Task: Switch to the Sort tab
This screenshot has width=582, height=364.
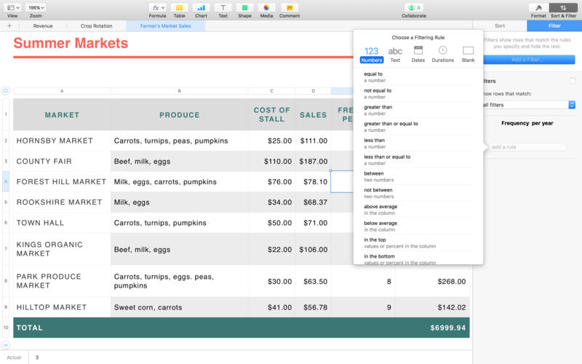Action: tap(500, 25)
